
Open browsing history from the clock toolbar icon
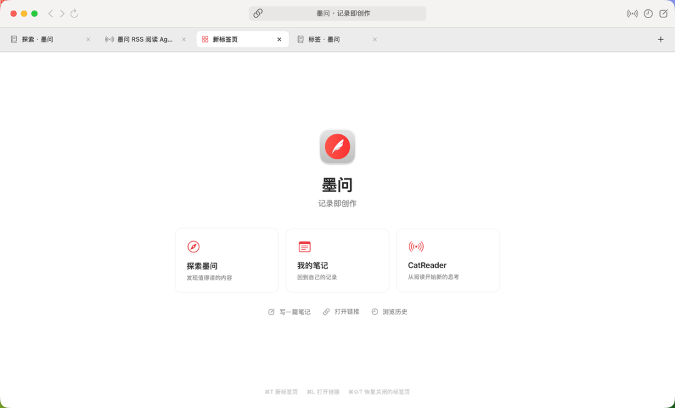click(648, 14)
